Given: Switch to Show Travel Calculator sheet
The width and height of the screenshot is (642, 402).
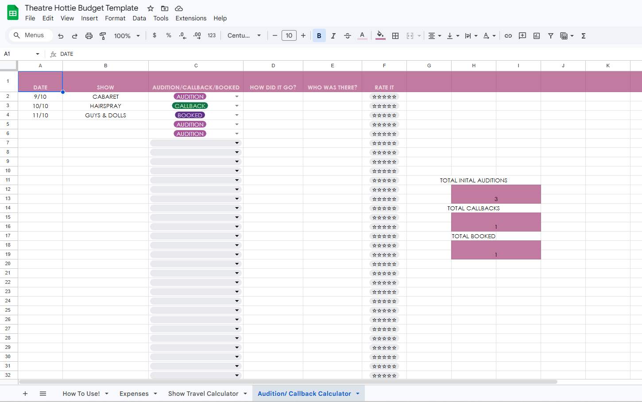Looking at the screenshot, I should (x=203, y=394).
